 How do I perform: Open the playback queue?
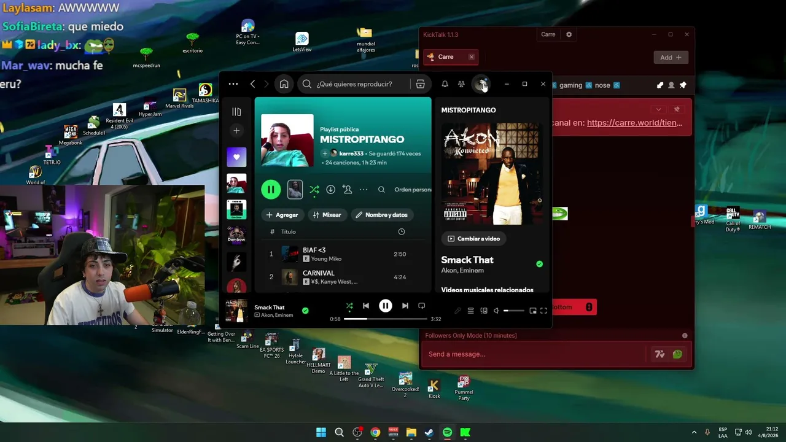click(x=470, y=311)
